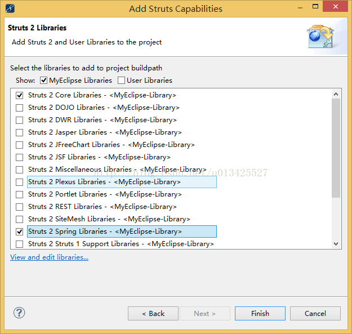Enable the User Libraries checkbox
This screenshot has height=334, width=352.
[122, 81]
